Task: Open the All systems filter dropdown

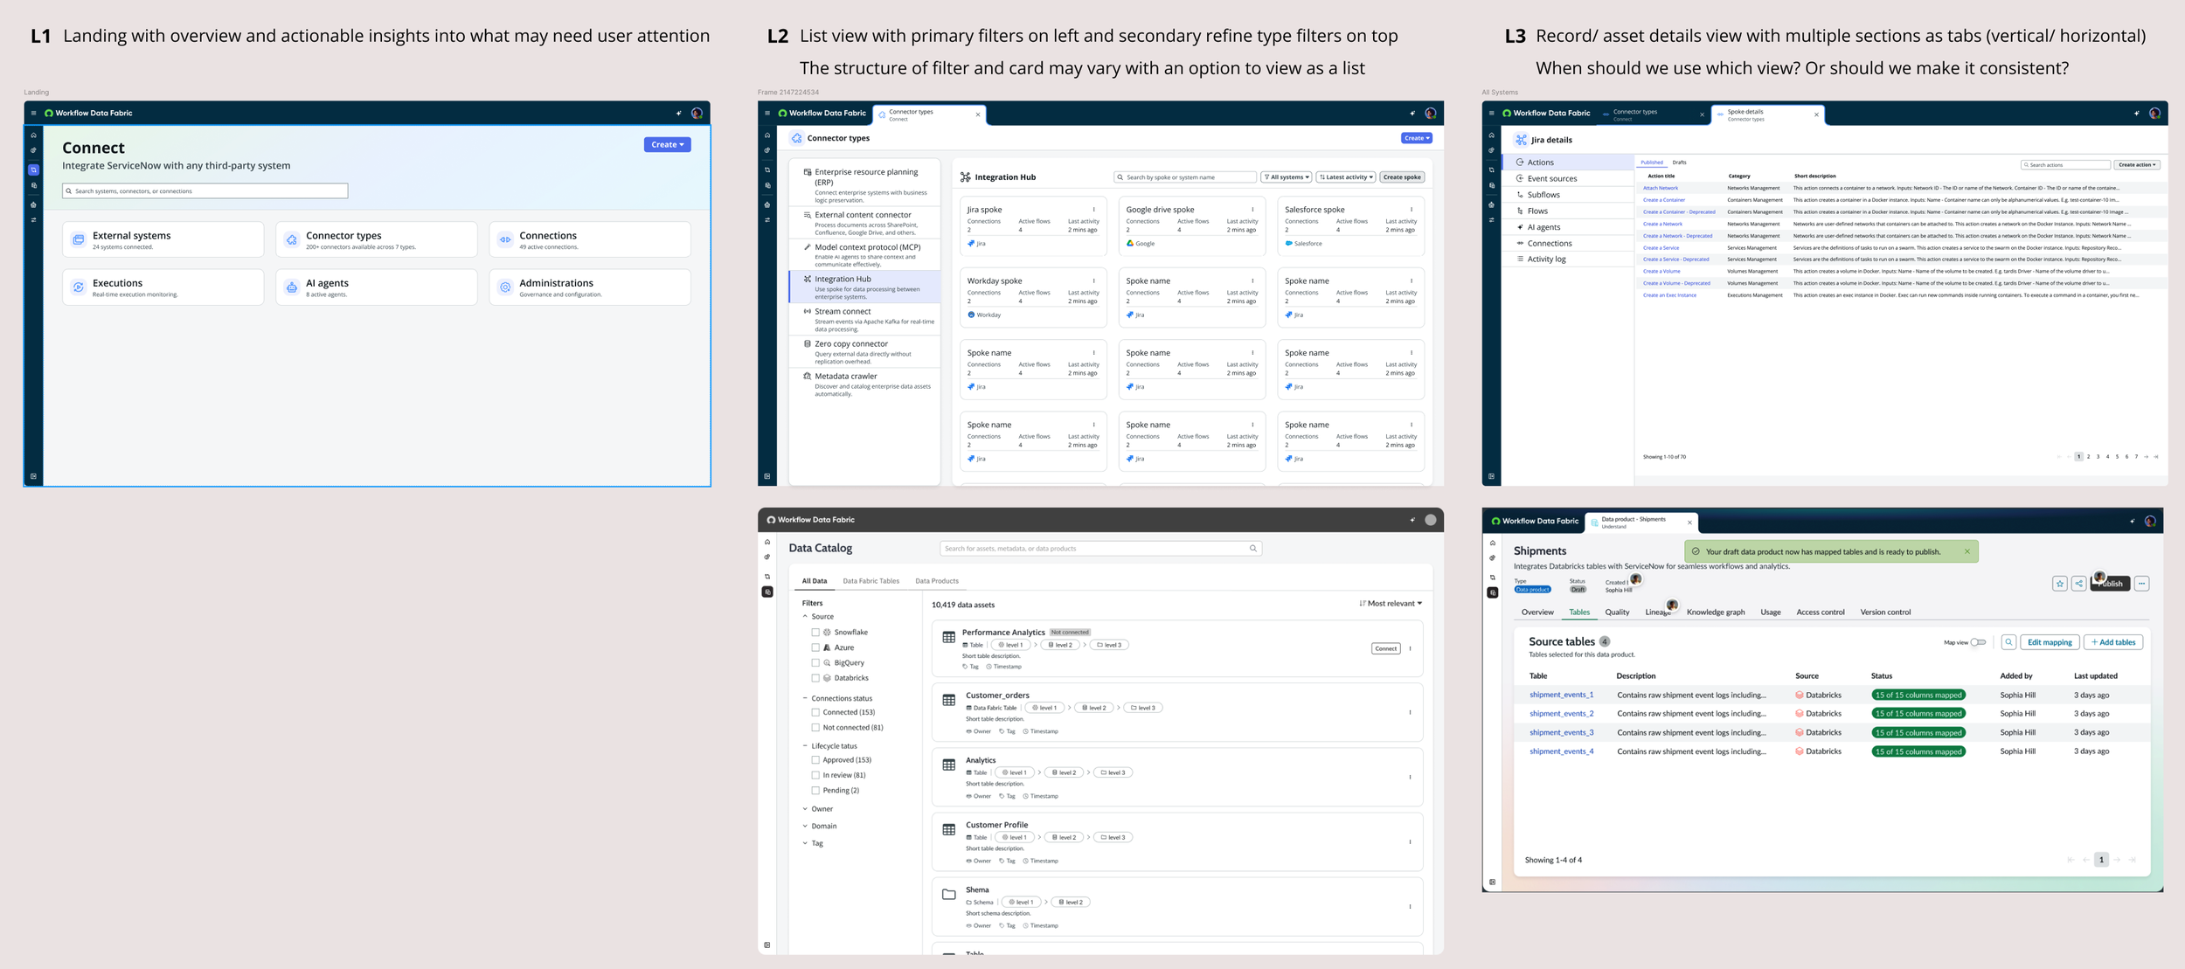Action: click(1286, 177)
